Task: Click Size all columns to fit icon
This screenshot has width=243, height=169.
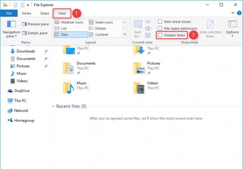Action: (x=148, y=35)
